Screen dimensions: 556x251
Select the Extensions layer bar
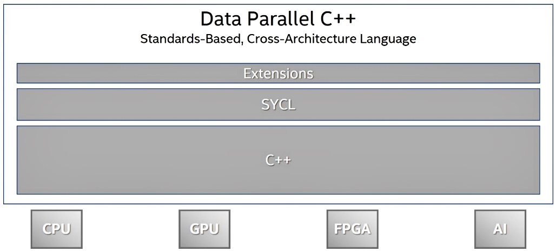click(x=279, y=74)
